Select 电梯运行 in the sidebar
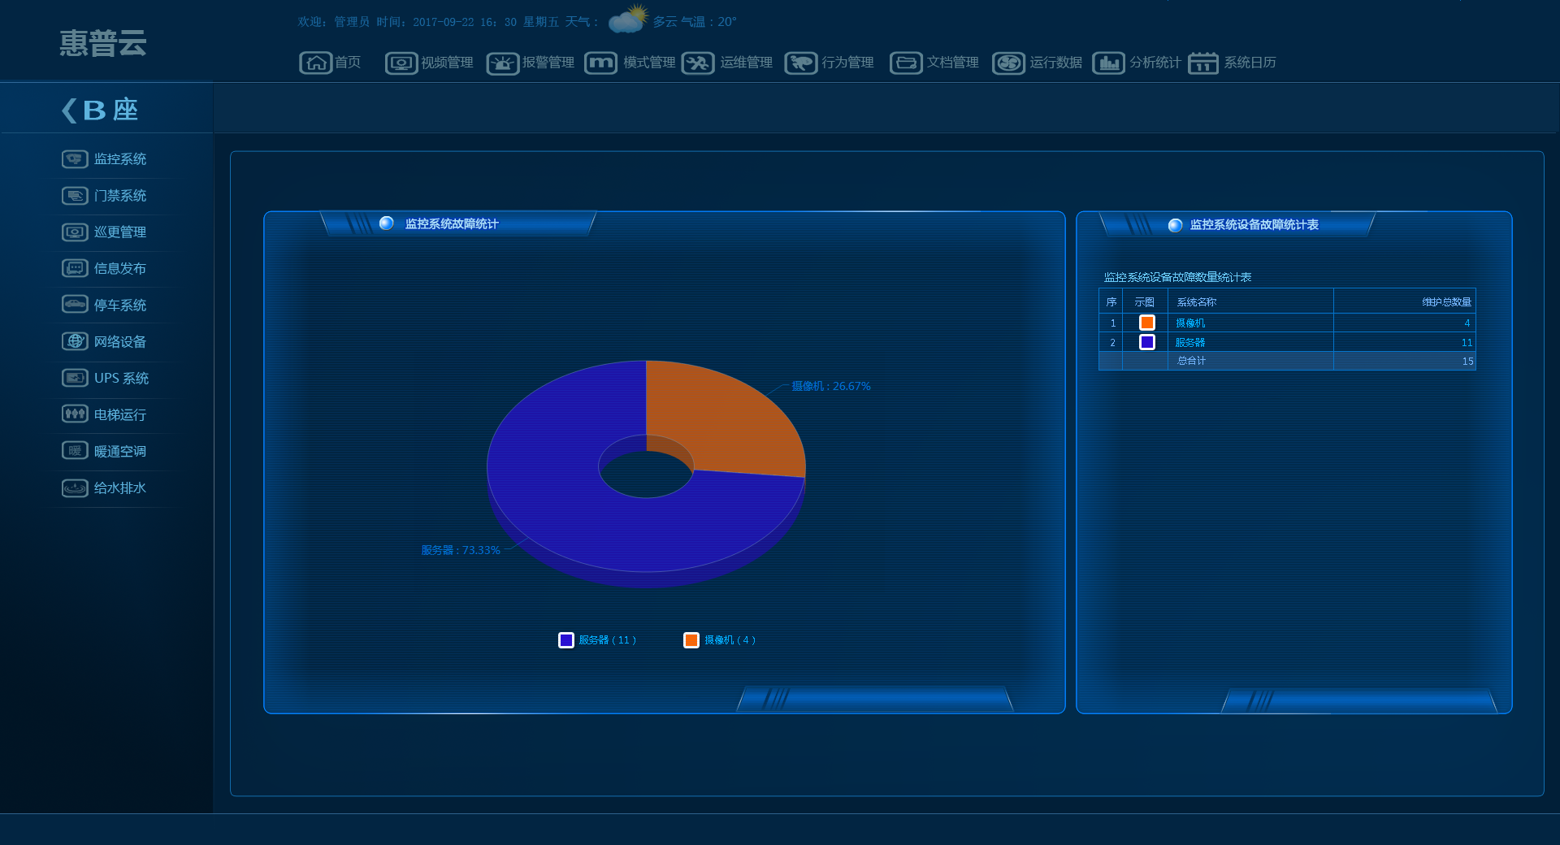 [120, 415]
